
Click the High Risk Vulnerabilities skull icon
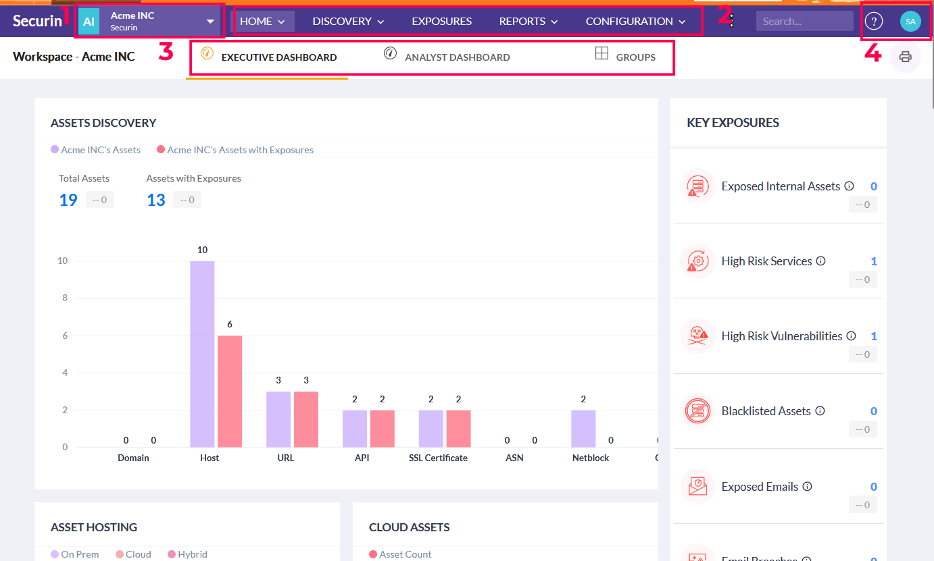click(x=697, y=336)
